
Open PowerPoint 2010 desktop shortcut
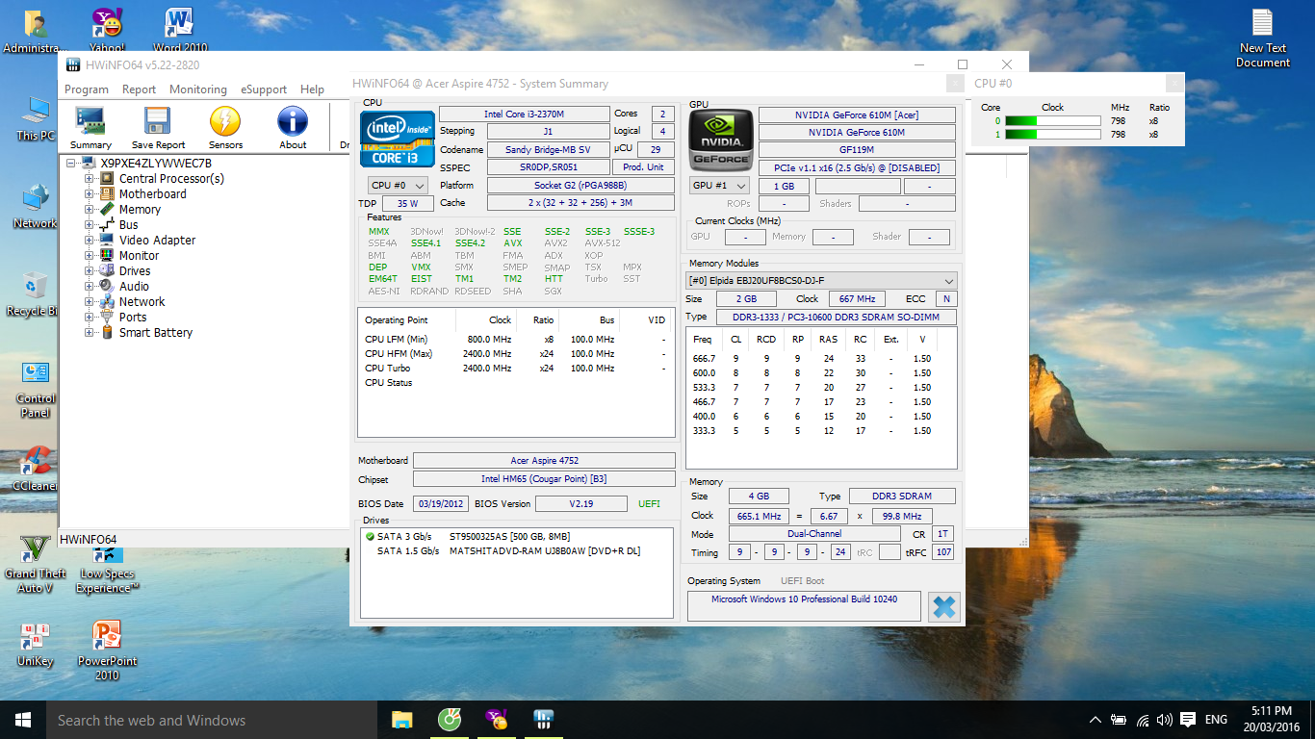tap(107, 650)
